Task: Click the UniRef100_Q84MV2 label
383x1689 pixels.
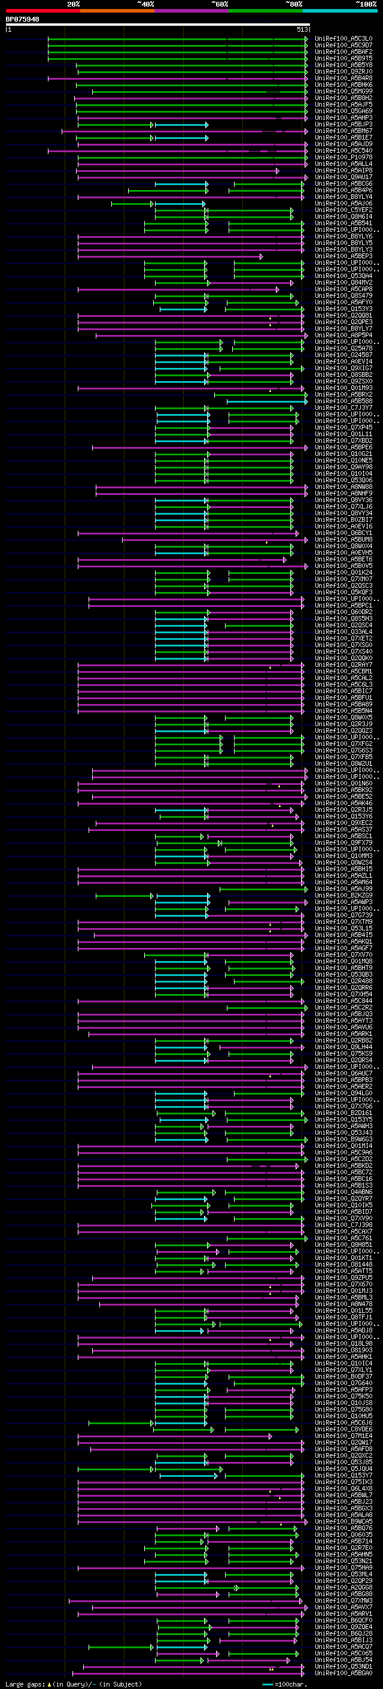Action: tap(344, 283)
